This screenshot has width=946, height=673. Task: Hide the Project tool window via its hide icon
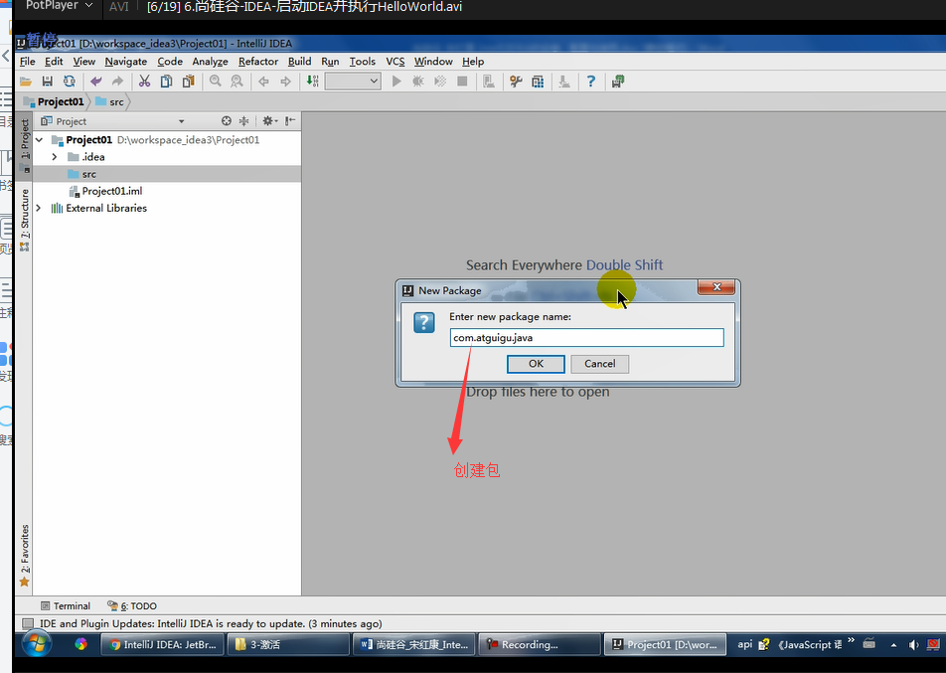pyautogui.click(x=290, y=120)
